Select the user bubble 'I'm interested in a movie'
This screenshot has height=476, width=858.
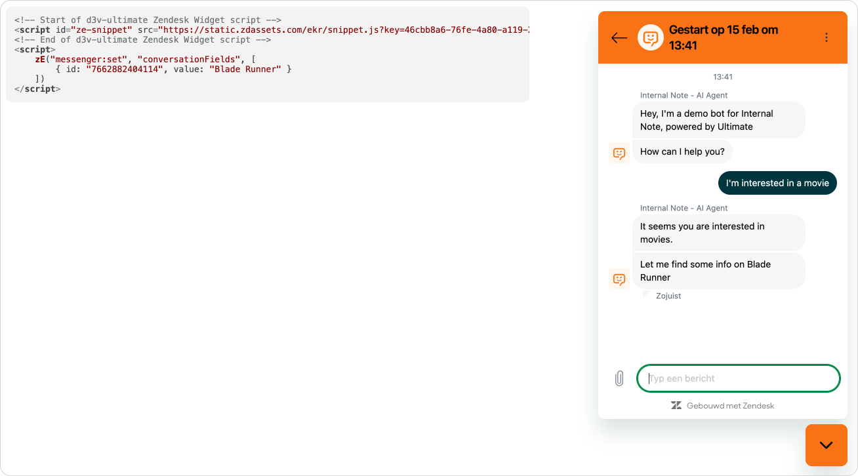tap(777, 183)
